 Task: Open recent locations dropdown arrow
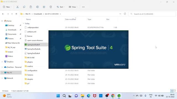[x=12, y=14]
